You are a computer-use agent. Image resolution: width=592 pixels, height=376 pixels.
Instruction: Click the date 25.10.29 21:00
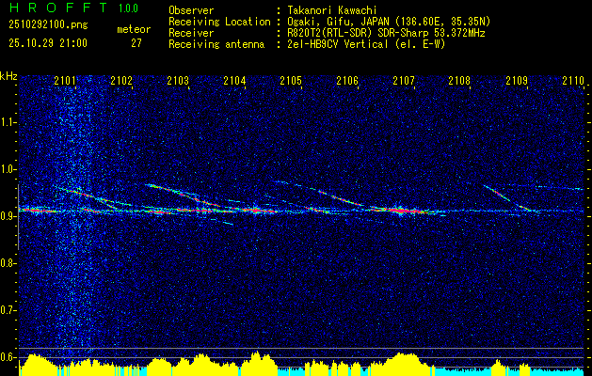pos(48,43)
